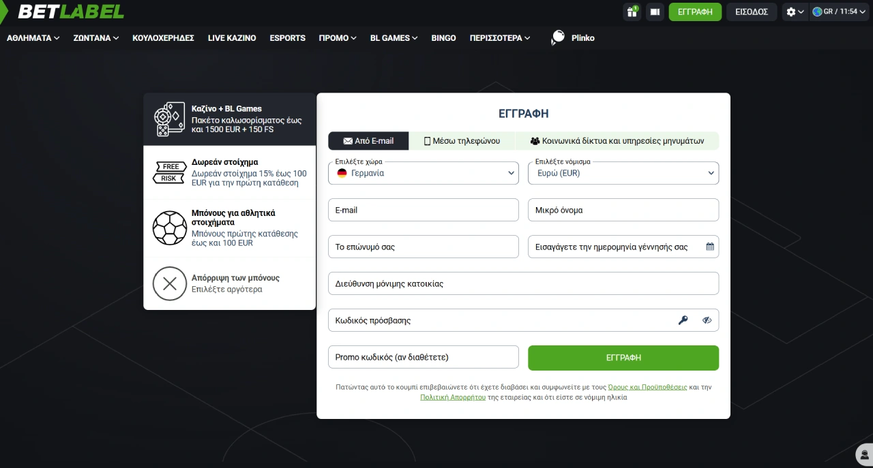
Task: Select the casino chips welcome package icon
Action: 169,119
